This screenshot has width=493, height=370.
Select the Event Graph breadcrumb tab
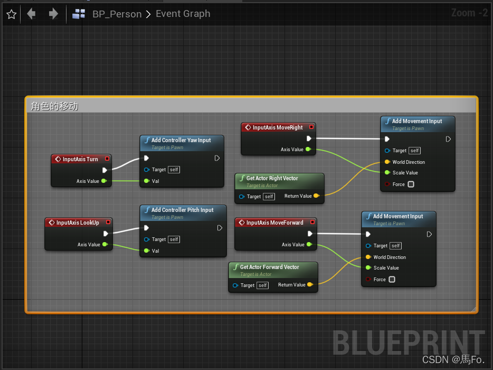[183, 14]
